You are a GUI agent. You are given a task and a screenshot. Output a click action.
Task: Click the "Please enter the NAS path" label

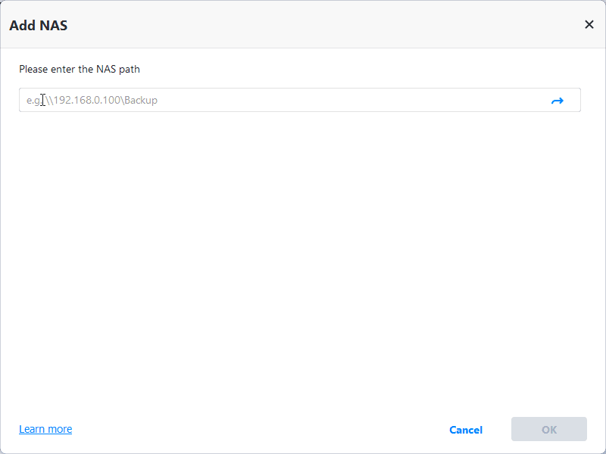tap(80, 69)
